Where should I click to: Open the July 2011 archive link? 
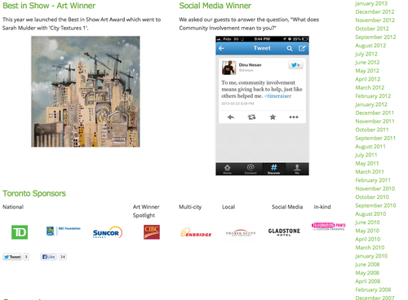point(366,155)
